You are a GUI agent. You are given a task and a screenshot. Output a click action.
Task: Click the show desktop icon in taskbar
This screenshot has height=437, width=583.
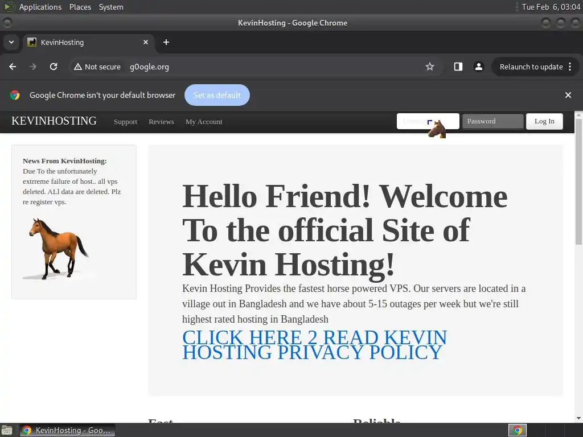7,430
